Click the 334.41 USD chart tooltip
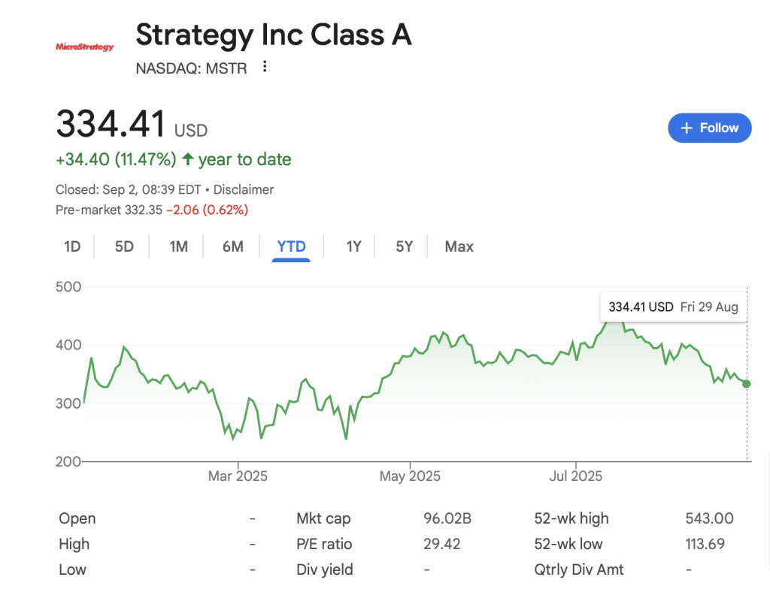This screenshot has width=770, height=595. (x=673, y=307)
